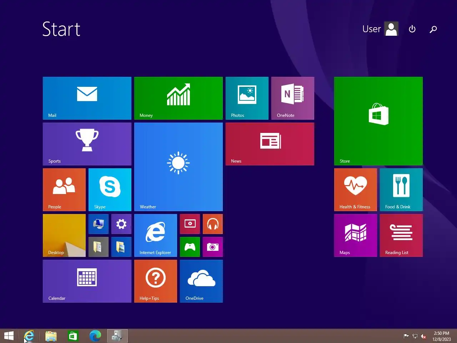
Task: Open the Health & Fitness tile
Action: (356, 190)
